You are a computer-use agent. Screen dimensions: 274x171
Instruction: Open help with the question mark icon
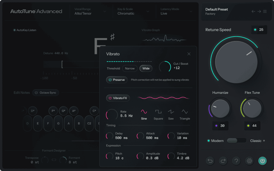pyautogui.click(x=236, y=161)
